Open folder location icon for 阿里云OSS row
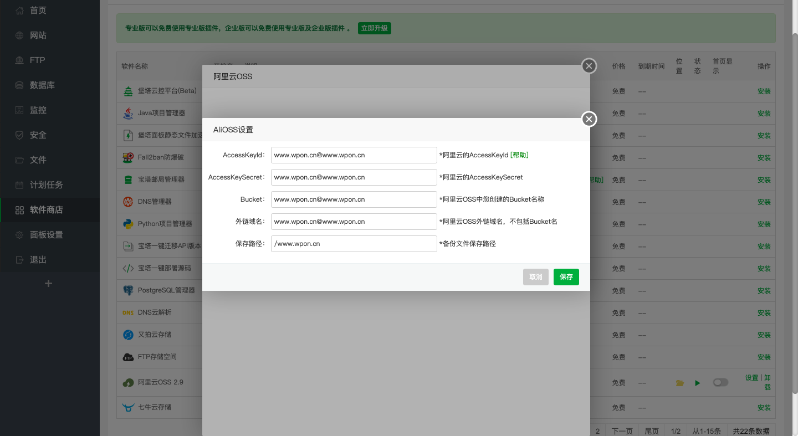This screenshot has height=436, width=798. tap(679, 383)
